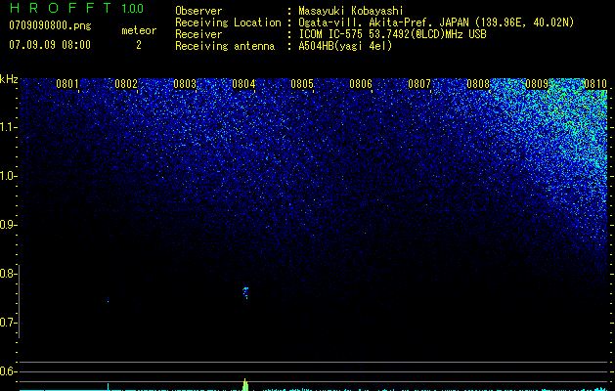Click the 0.6 frequency axis label

point(7,371)
